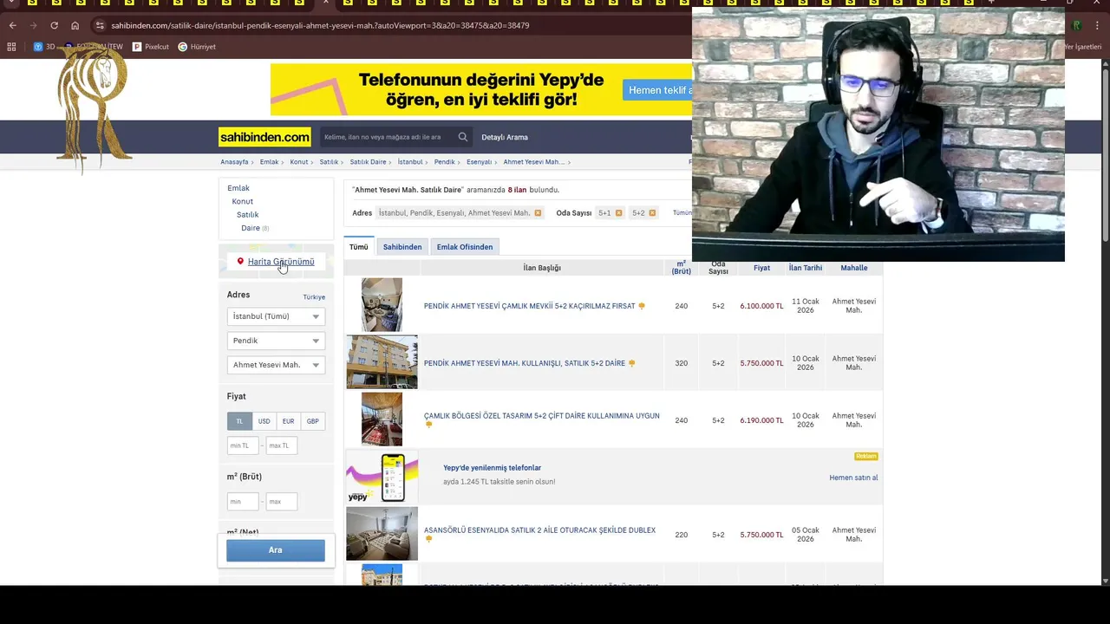1110x624 pixels.
Task: Click the max TL price field
Action: pyautogui.click(x=281, y=445)
